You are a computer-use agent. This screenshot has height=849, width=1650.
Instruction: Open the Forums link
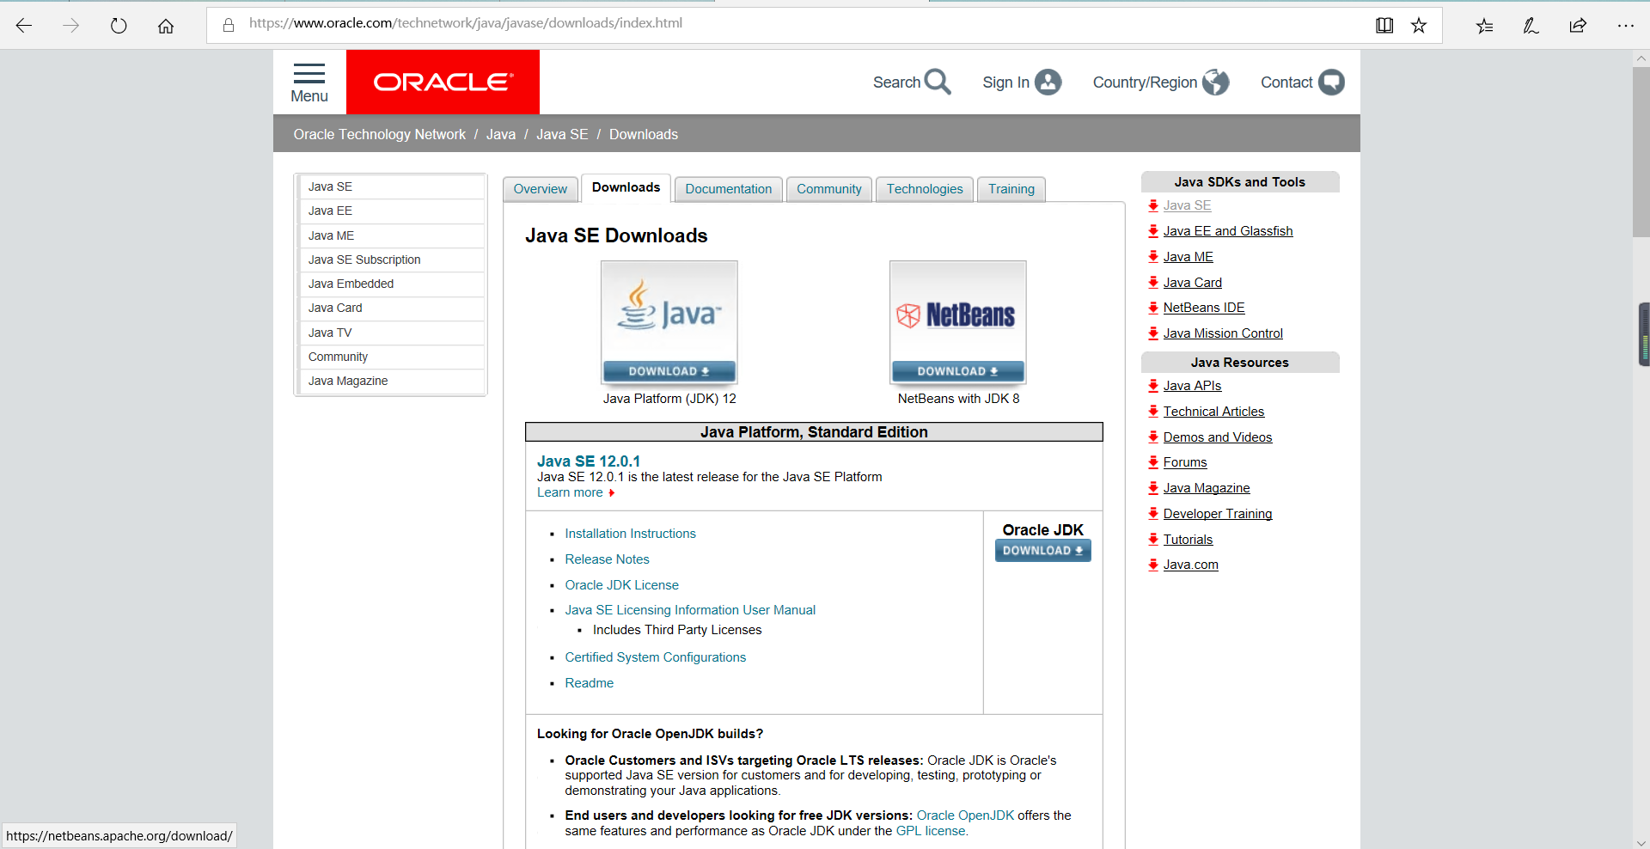(x=1185, y=462)
